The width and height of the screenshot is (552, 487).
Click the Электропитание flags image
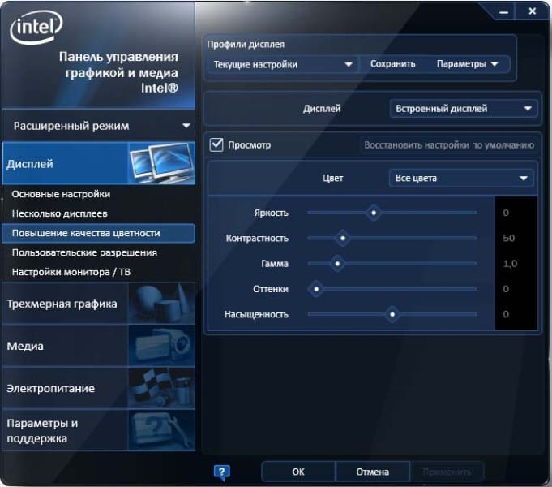coord(161,388)
